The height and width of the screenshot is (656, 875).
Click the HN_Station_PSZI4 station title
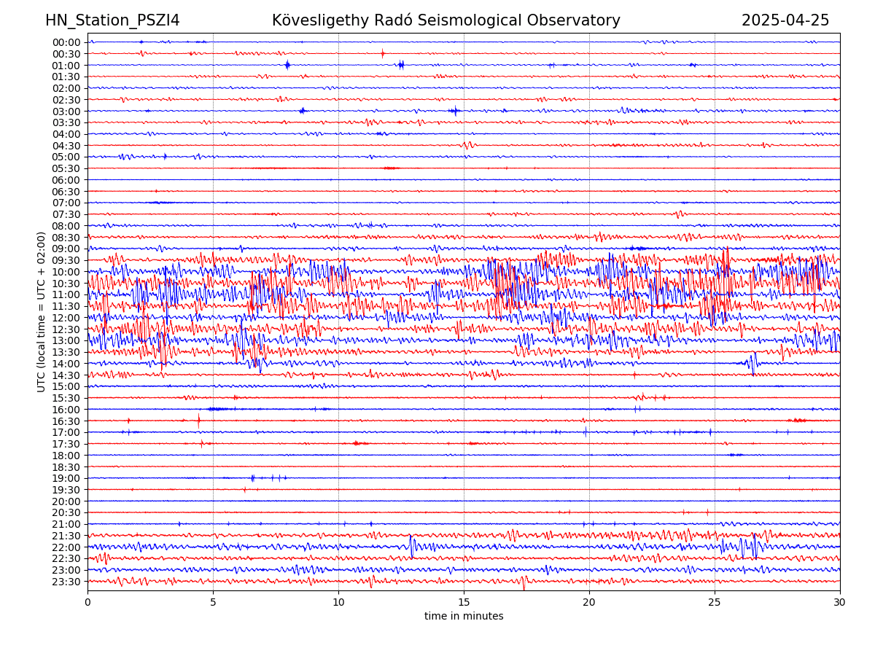coord(112,20)
